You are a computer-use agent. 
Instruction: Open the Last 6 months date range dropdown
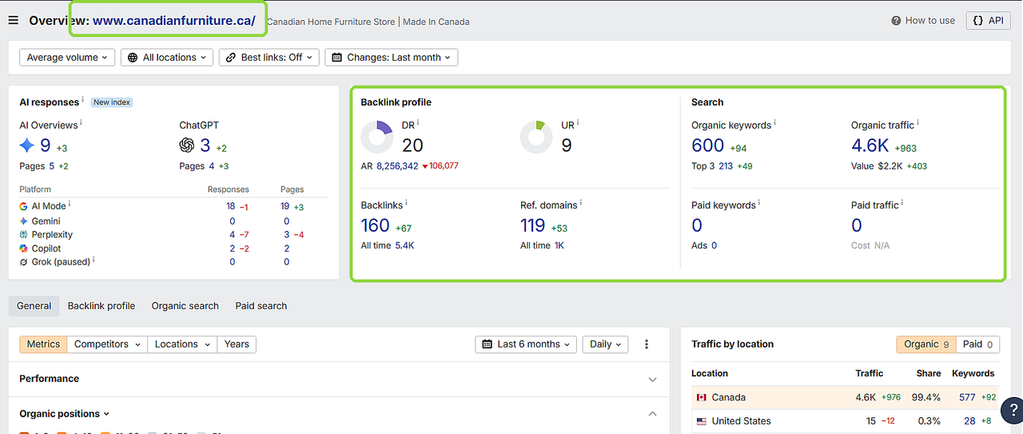[526, 344]
